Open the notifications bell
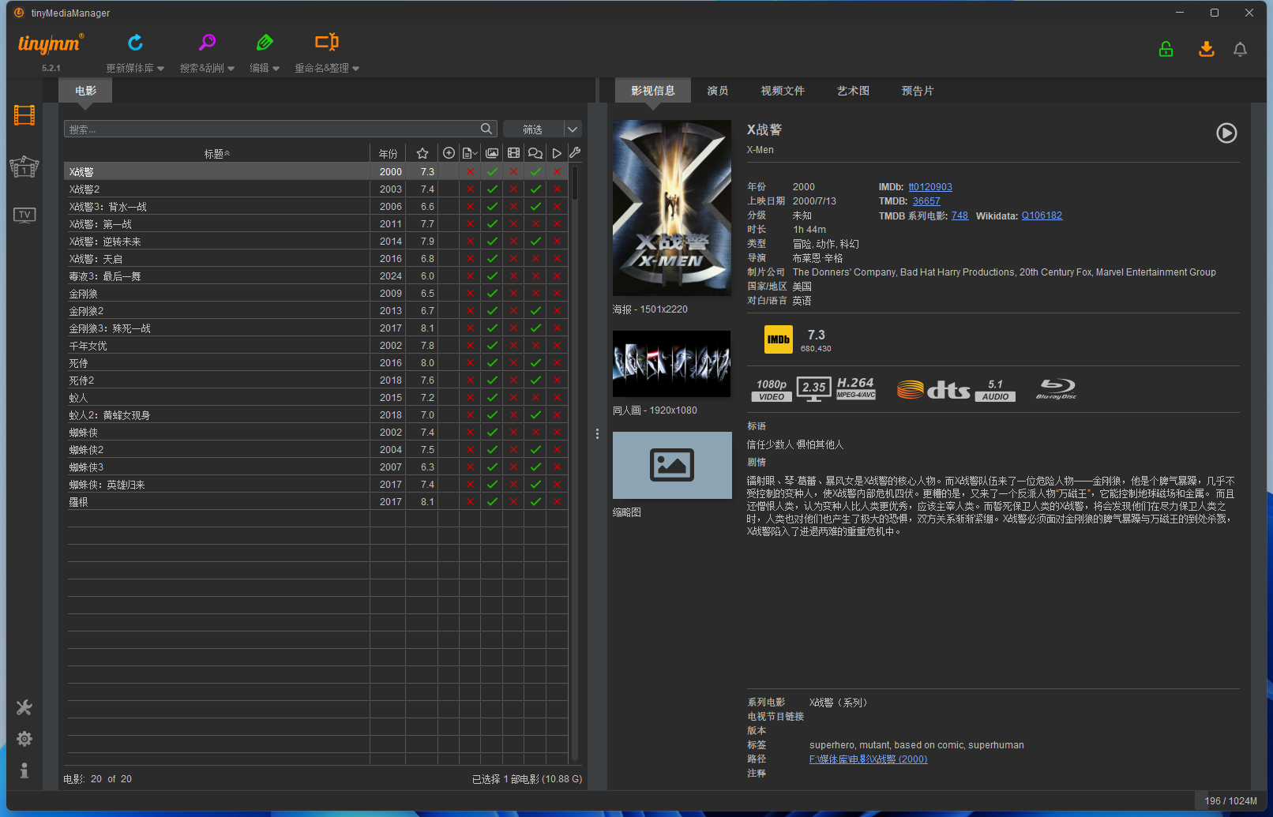1273x817 pixels. tap(1240, 50)
